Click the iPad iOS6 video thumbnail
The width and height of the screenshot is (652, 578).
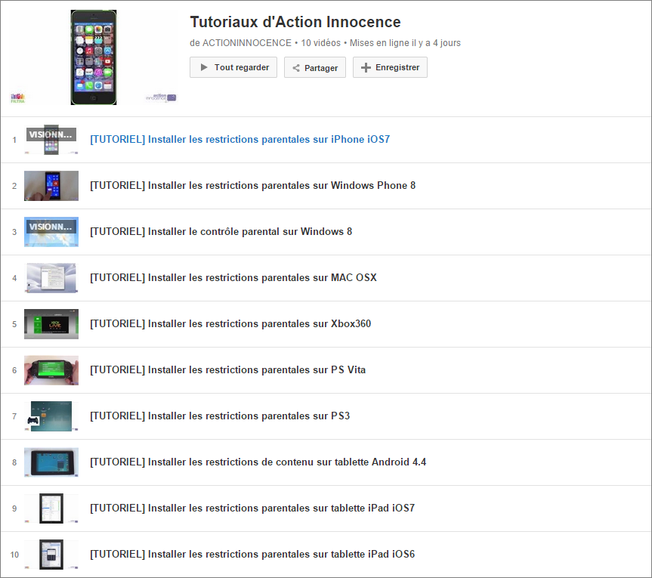coord(51,555)
